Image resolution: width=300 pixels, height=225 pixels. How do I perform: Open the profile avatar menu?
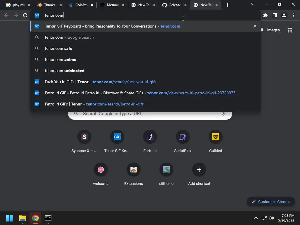tap(284, 15)
